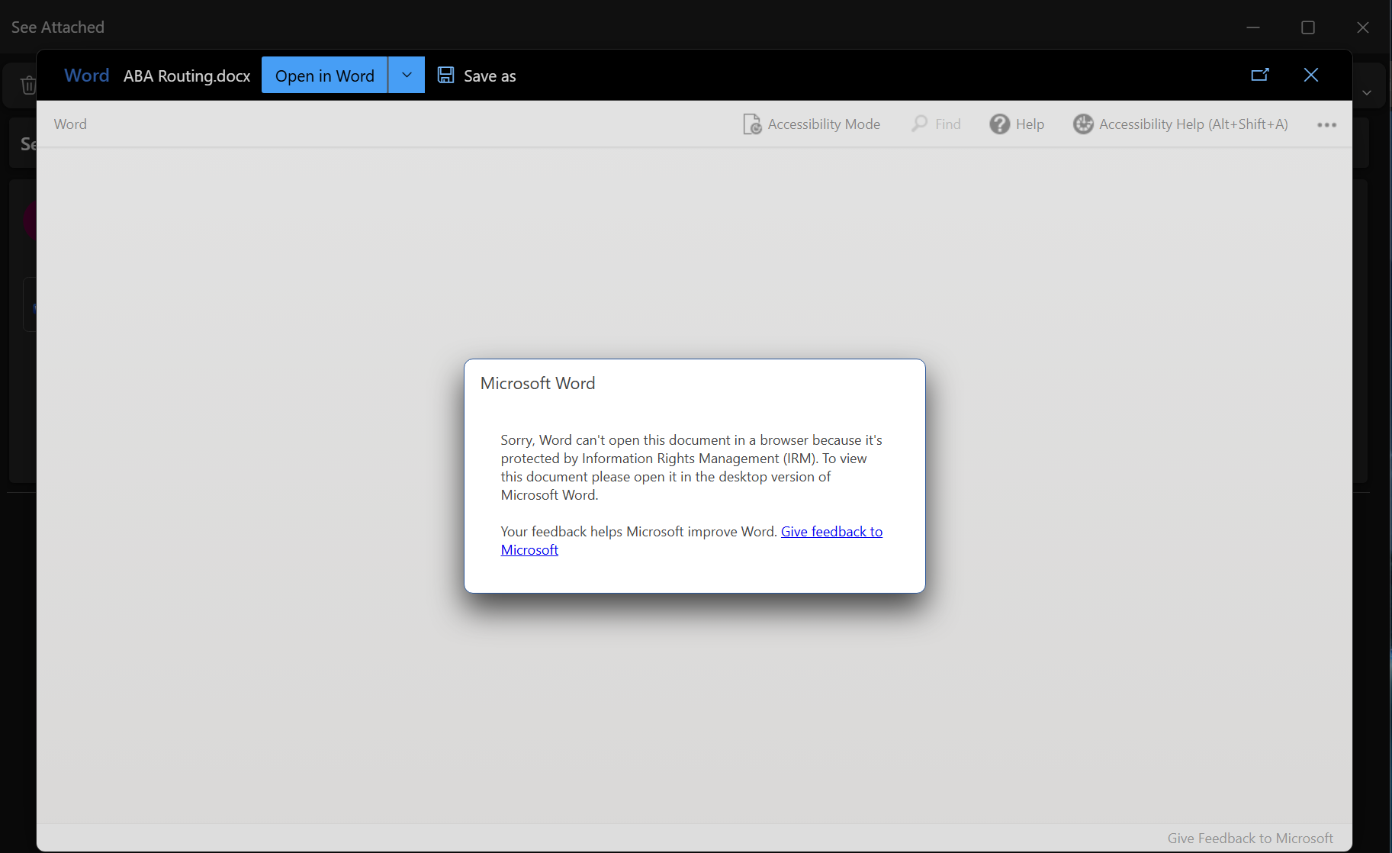This screenshot has height=853, width=1392.
Task: Click the Accessibility Mode document icon
Action: point(752,124)
